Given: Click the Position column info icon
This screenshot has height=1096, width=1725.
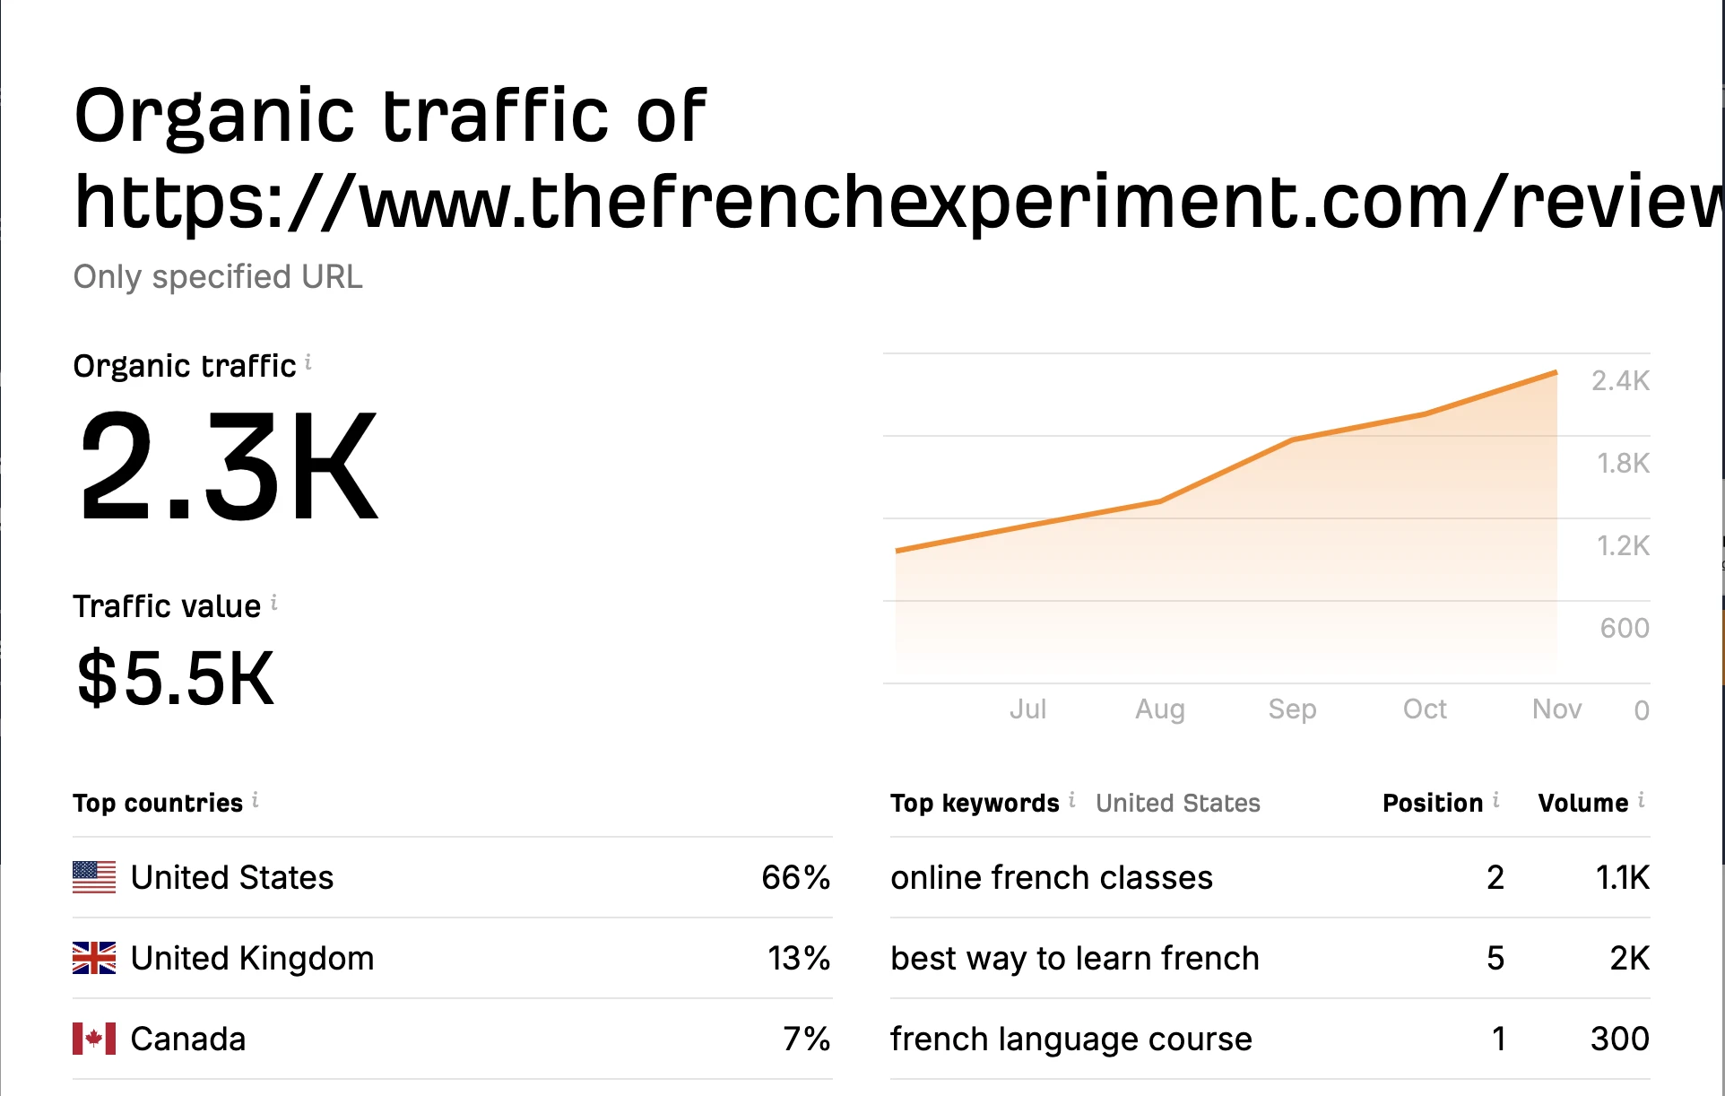Looking at the screenshot, I should click(x=1496, y=799).
